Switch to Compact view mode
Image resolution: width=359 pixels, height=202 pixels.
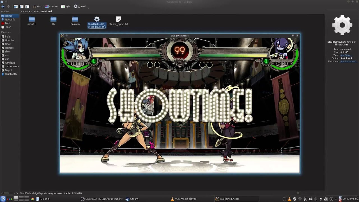(21, 6)
